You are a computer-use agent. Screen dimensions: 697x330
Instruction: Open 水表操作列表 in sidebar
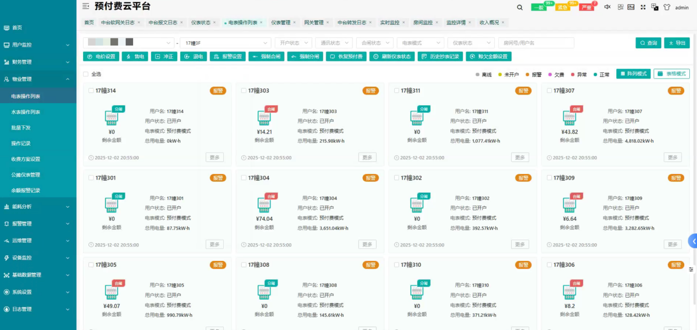point(25,112)
